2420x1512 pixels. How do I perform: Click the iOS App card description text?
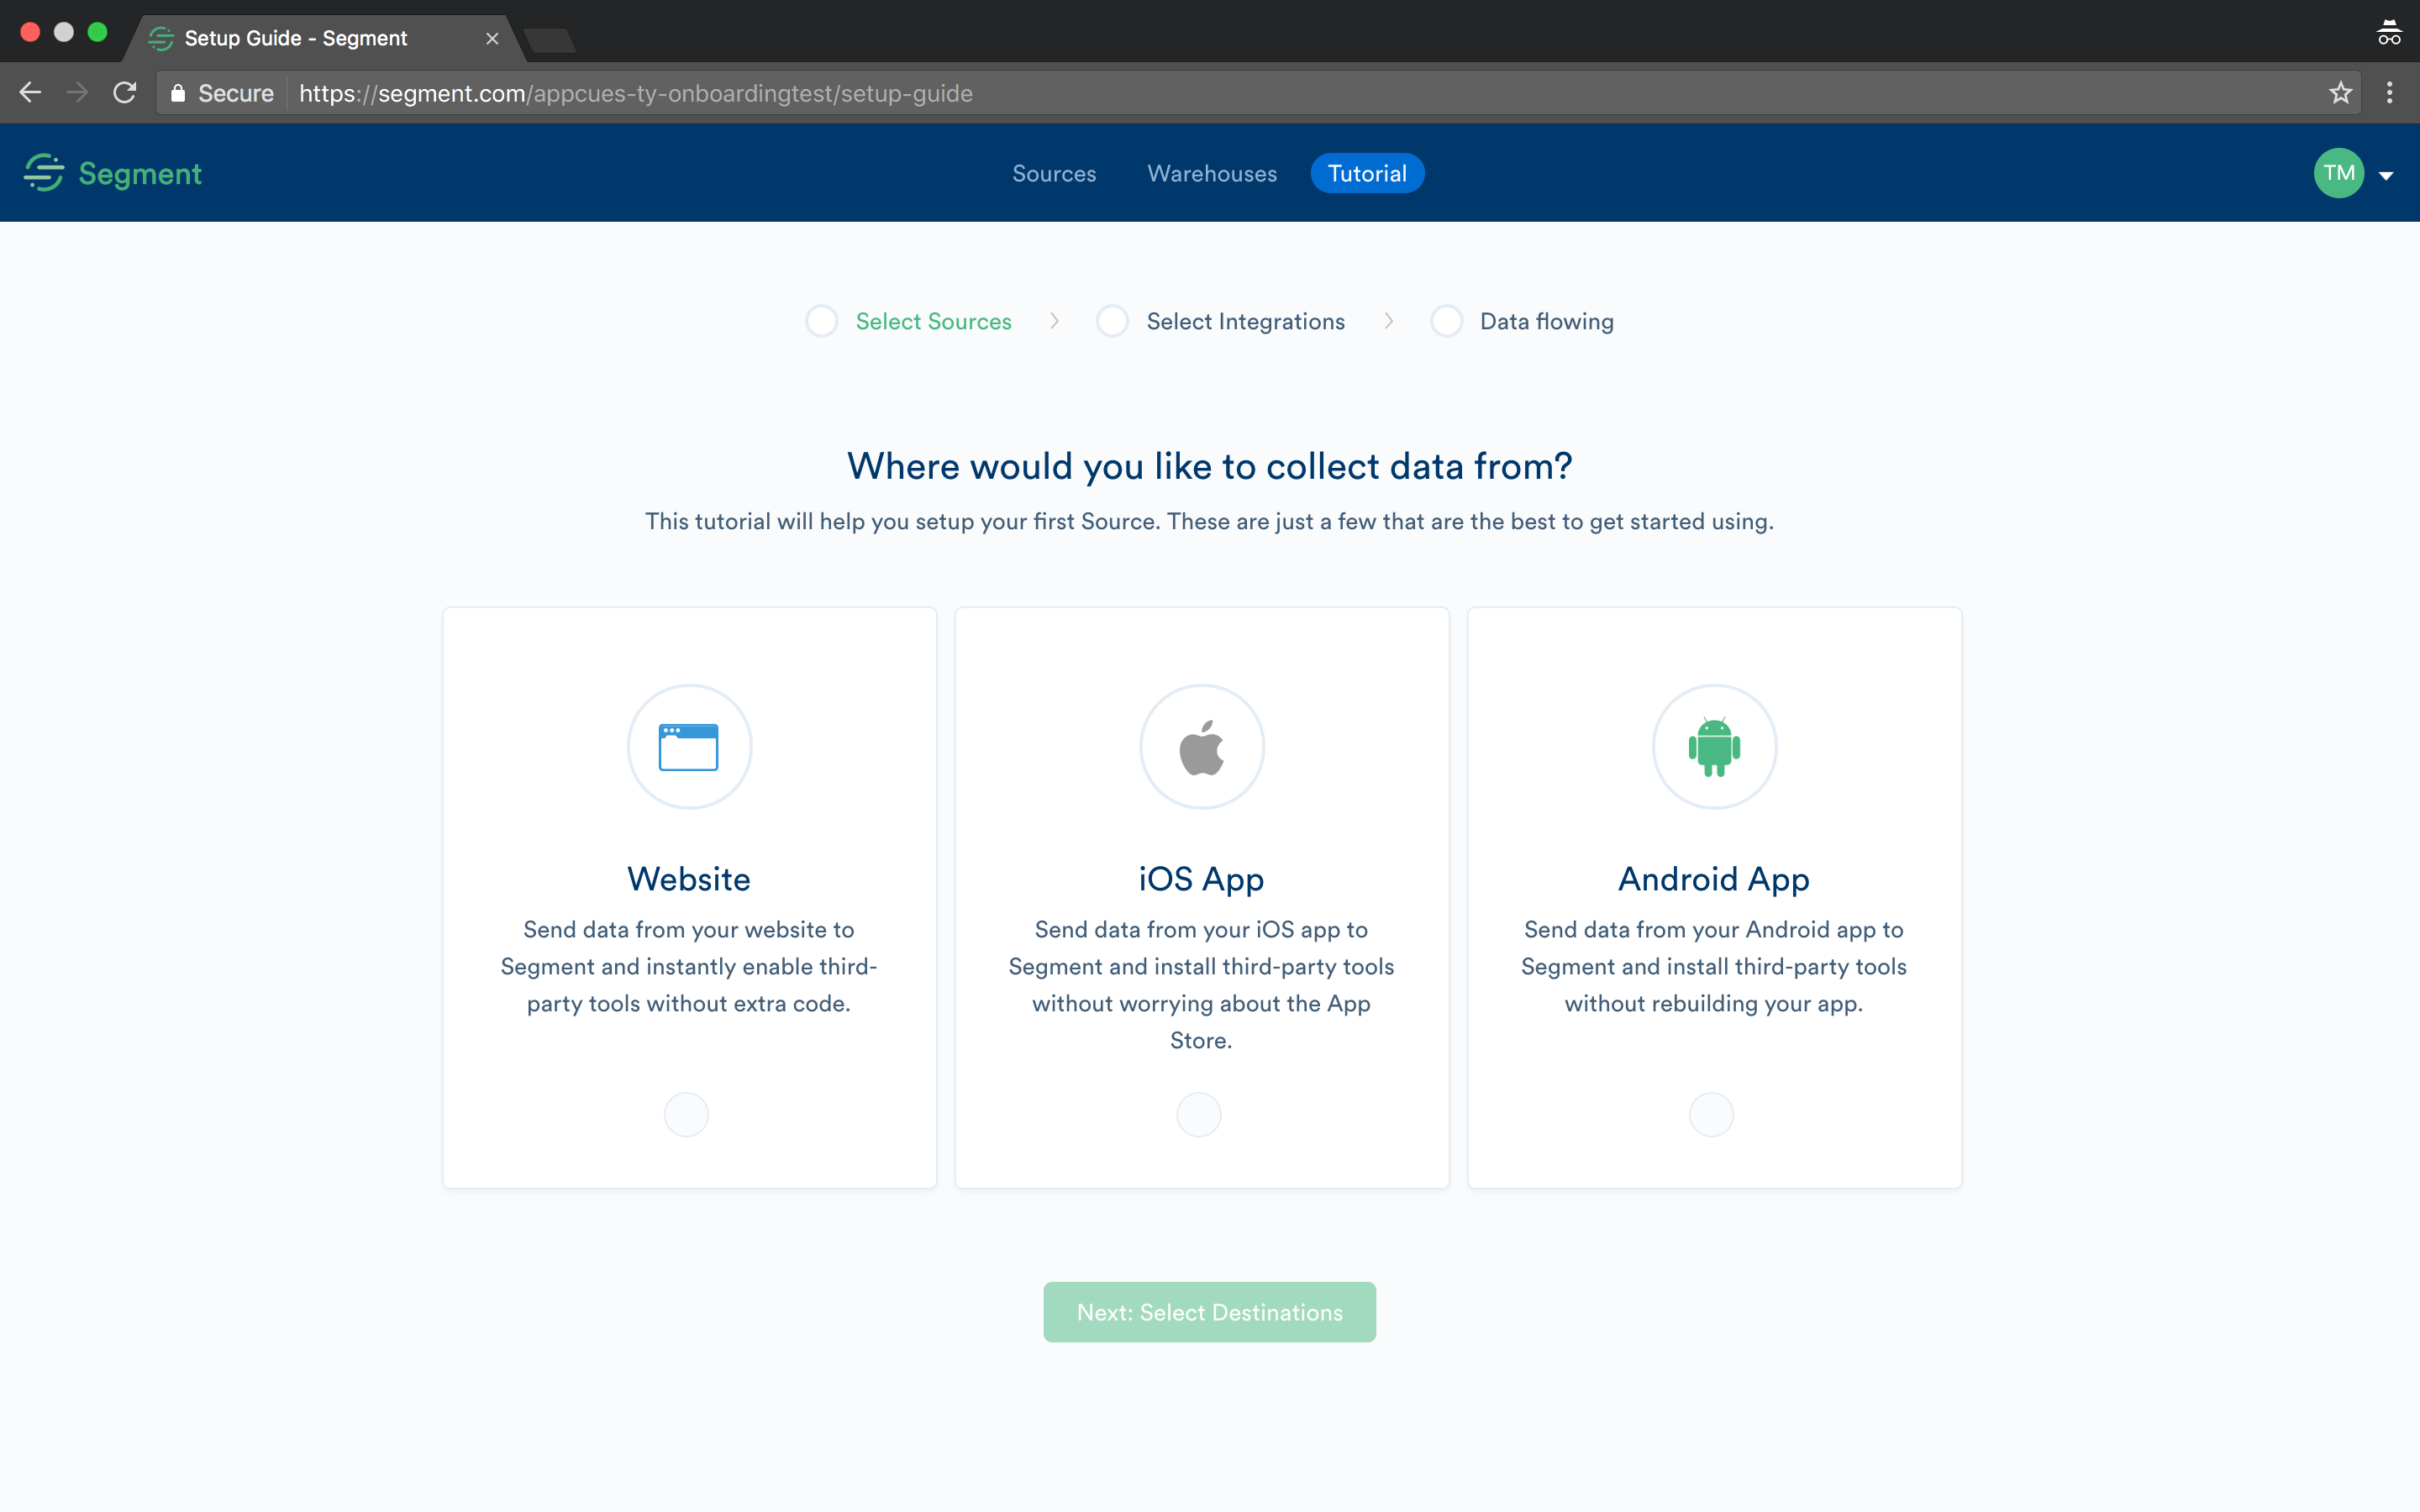tap(1201, 984)
